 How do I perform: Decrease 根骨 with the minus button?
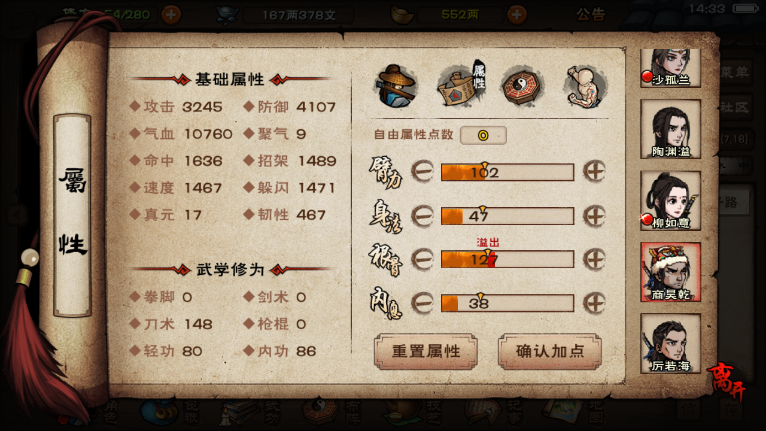[422, 259]
